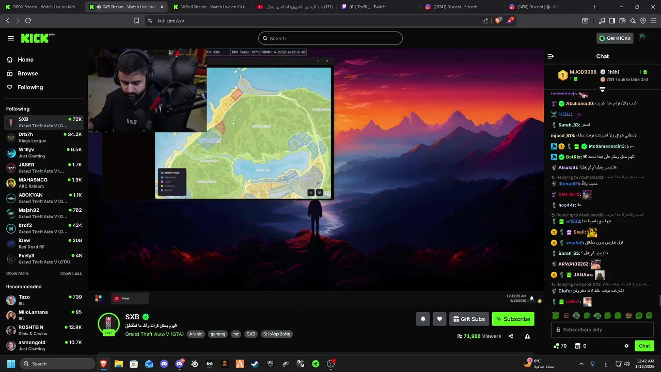Open a new browser tab
This screenshot has width=661, height=372.
(594, 7)
